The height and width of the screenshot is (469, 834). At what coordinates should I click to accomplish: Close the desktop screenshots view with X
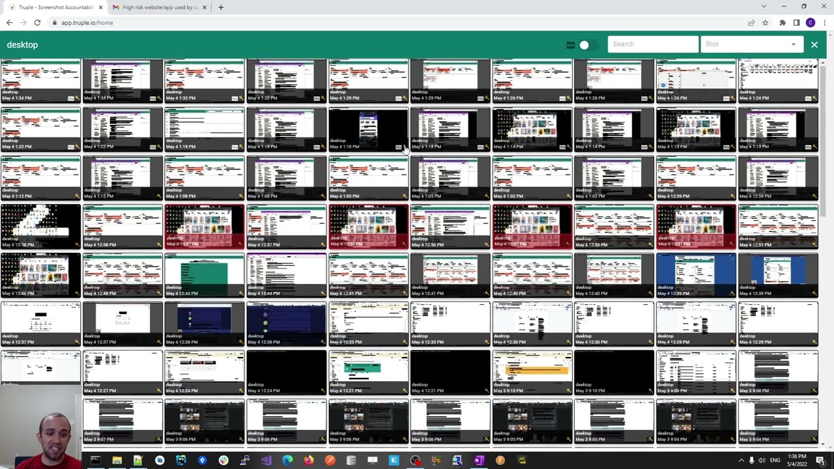point(814,44)
